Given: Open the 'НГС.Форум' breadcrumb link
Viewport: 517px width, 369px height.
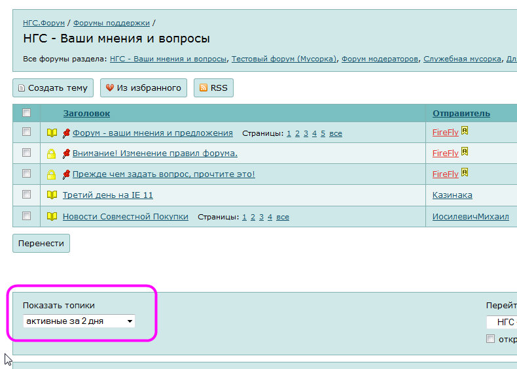Looking at the screenshot, I should pos(44,23).
